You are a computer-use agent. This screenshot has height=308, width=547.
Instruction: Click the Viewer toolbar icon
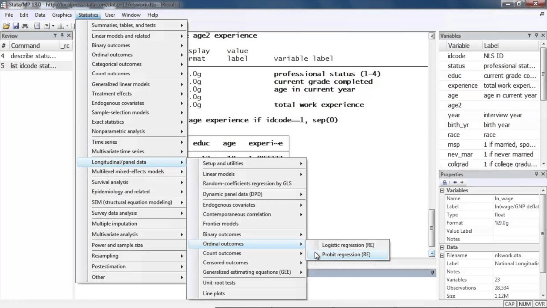pos(47,26)
